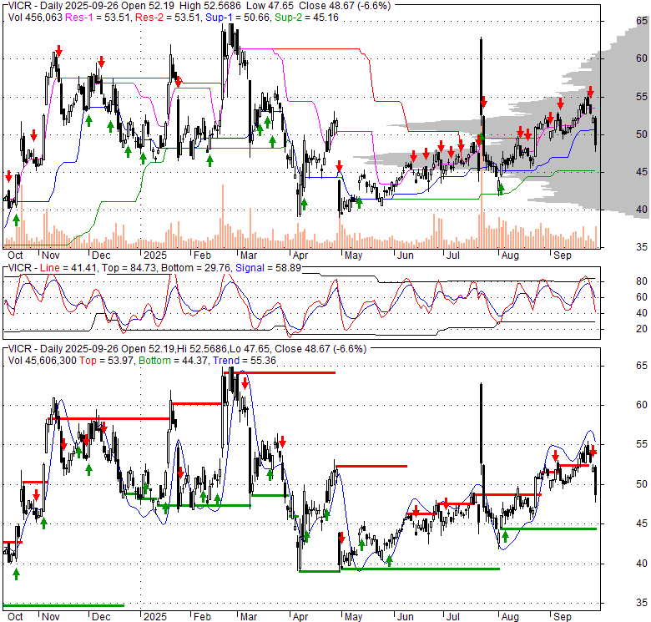Click High 52.5686 in the upper chart title
This screenshot has width=651, height=622.
(x=211, y=6)
